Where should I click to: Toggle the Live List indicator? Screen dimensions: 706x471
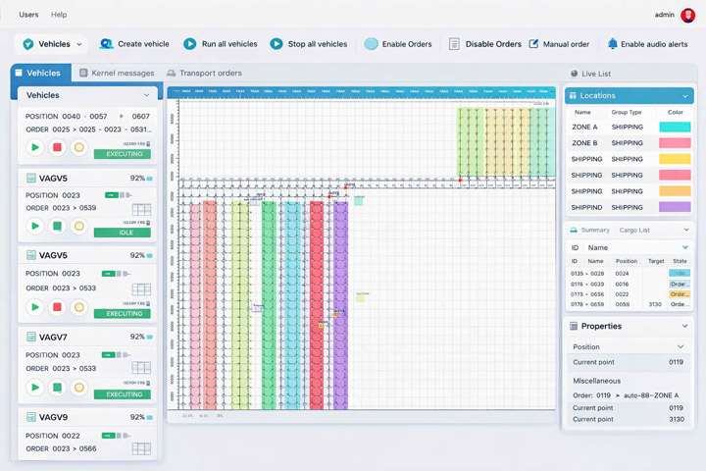tap(575, 74)
